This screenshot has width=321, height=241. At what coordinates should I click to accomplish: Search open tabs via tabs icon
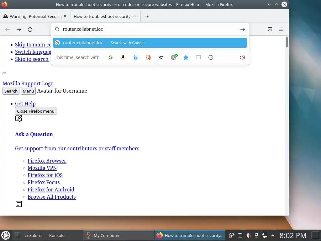[198, 57]
